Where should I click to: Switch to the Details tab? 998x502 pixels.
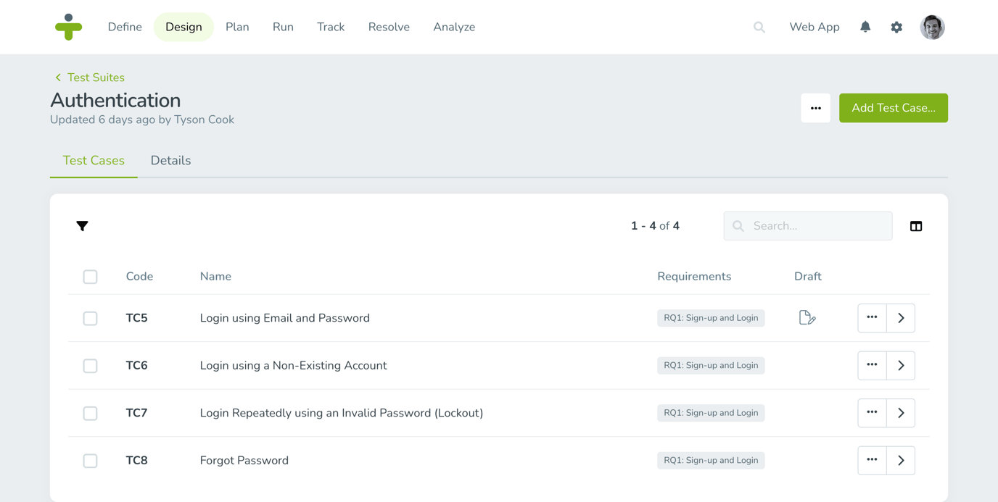170,160
